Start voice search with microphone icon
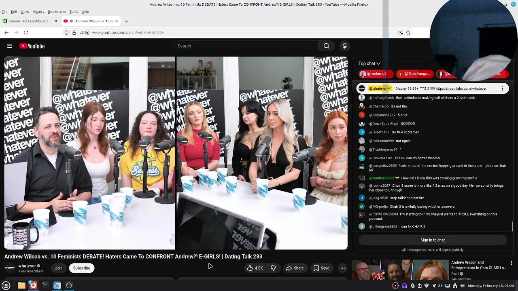The image size is (518, 291). [x=345, y=46]
